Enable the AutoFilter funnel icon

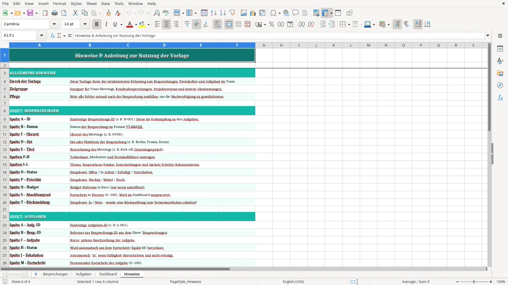coord(232,13)
